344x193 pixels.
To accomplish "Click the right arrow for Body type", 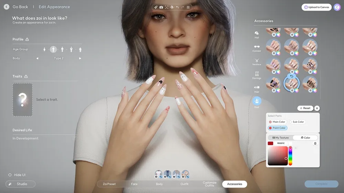I will tap(80, 58).
